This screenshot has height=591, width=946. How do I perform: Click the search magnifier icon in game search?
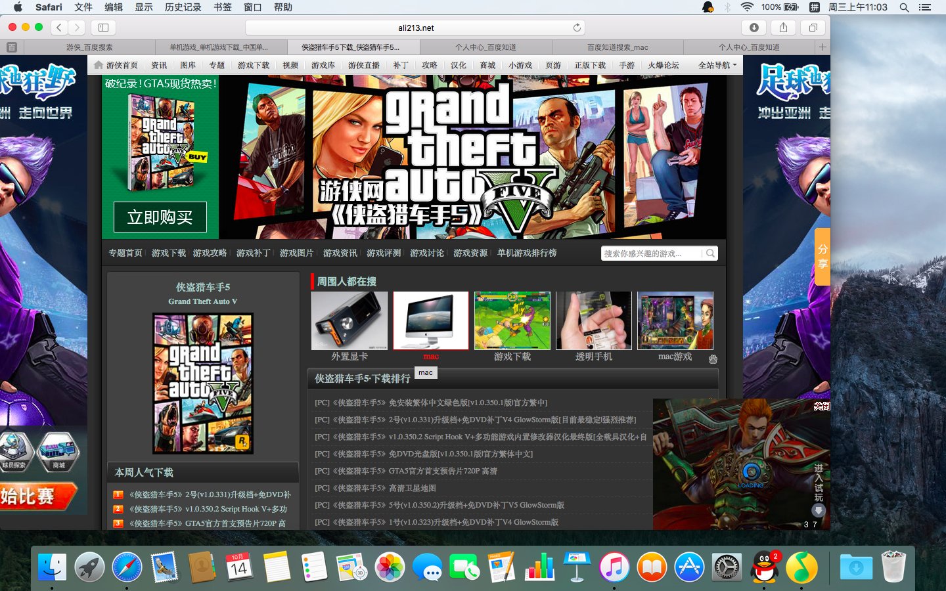tap(710, 253)
